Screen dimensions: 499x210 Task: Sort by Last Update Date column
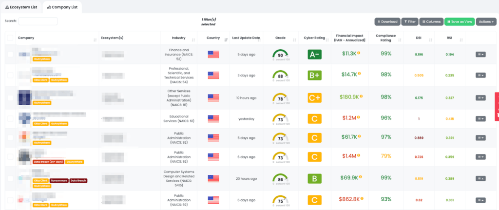click(x=260, y=40)
